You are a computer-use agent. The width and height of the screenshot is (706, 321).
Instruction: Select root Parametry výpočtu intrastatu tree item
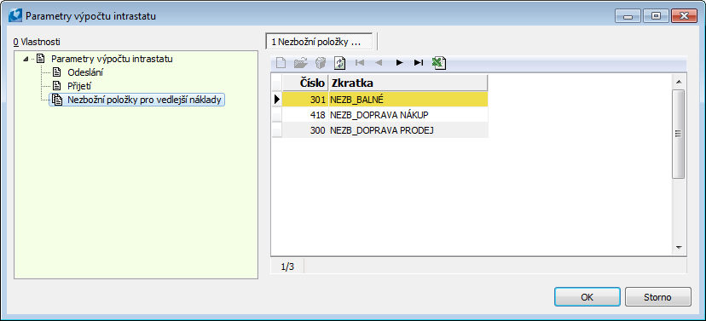pos(112,59)
